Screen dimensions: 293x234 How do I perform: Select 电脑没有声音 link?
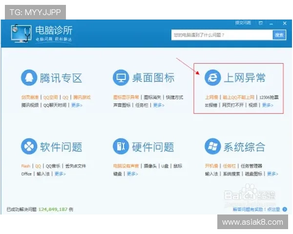point(126,166)
